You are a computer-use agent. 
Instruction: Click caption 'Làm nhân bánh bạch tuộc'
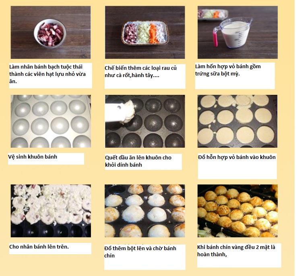[x=46, y=67]
